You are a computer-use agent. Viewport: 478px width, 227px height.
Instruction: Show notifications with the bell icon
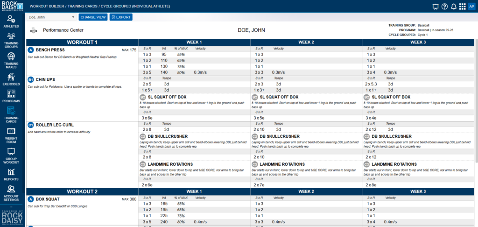pos(453,7)
